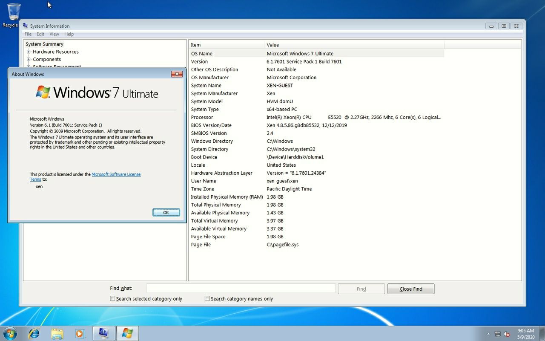Click System Information title bar icon

click(x=26, y=26)
